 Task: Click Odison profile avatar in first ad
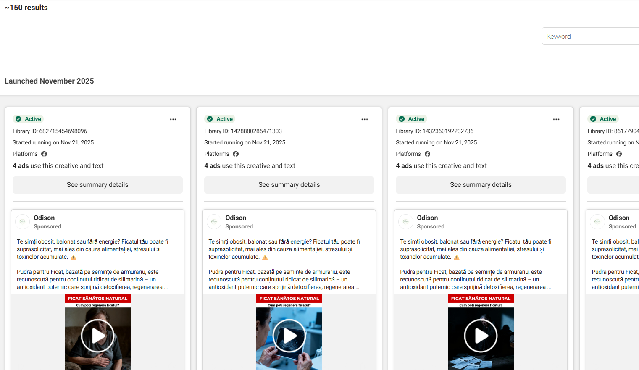point(23,222)
